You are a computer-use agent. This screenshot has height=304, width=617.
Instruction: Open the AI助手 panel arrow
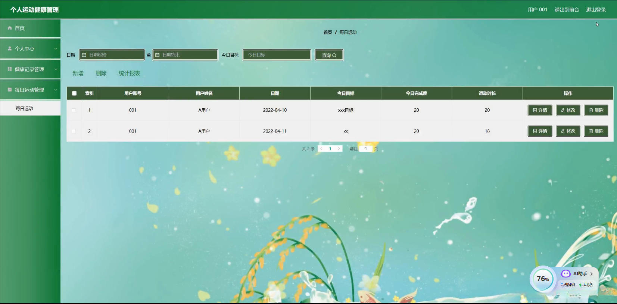point(592,274)
